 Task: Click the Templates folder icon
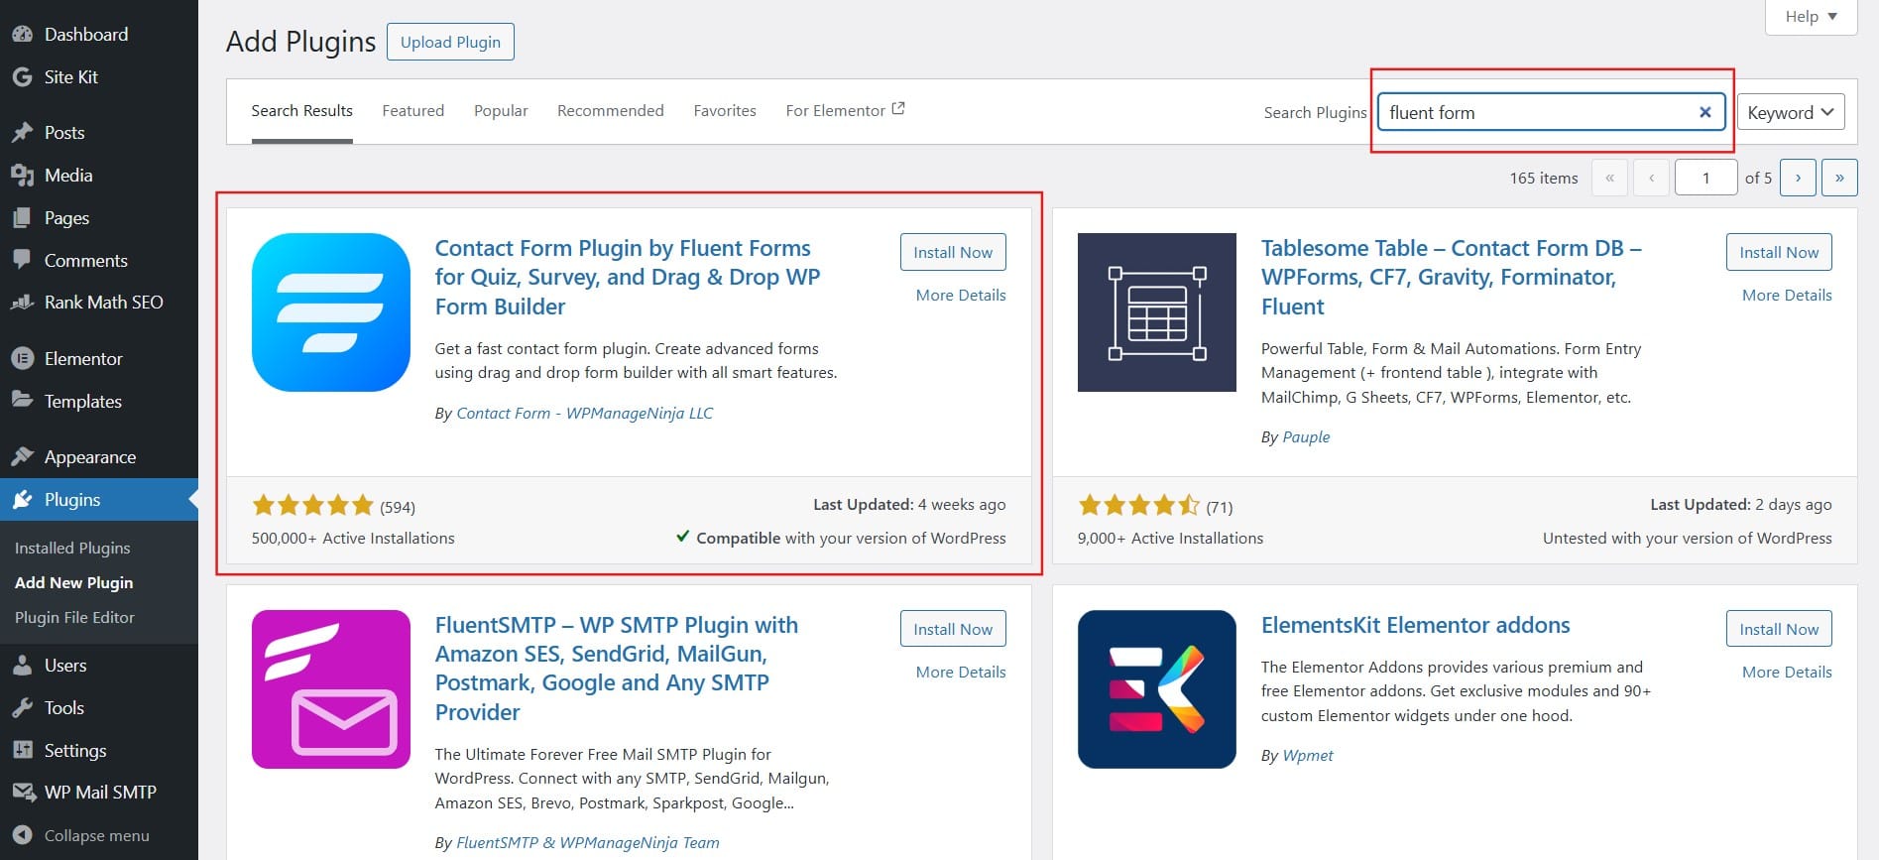pyautogui.click(x=23, y=401)
